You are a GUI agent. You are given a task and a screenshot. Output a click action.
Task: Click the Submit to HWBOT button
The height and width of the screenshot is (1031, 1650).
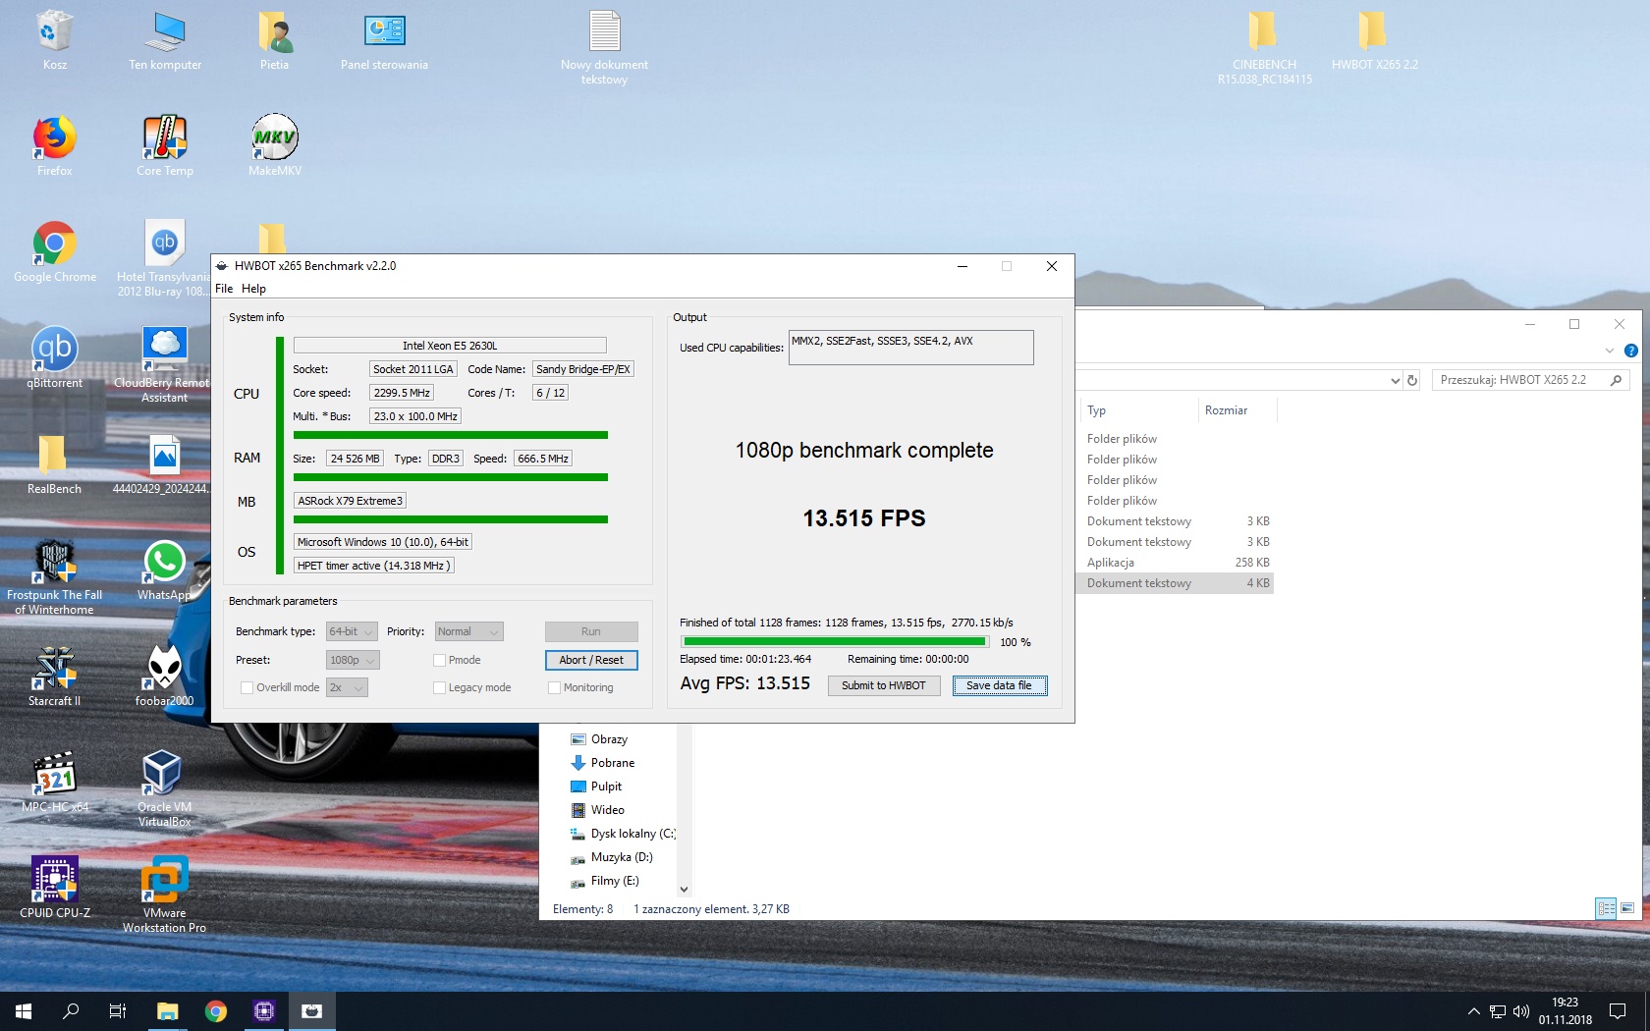click(x=883, y=685)
